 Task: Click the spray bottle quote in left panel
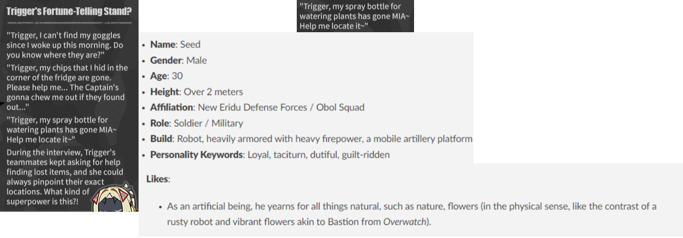click(61, 129)
